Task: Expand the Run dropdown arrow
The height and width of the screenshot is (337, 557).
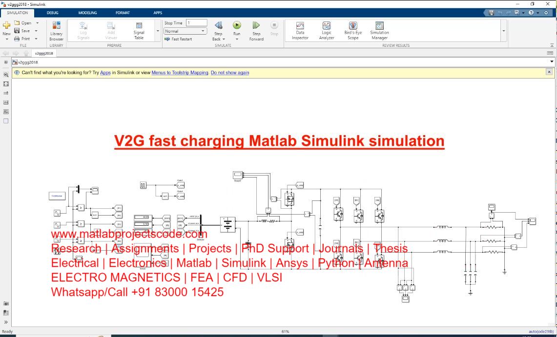Action: tap(237, 40)
